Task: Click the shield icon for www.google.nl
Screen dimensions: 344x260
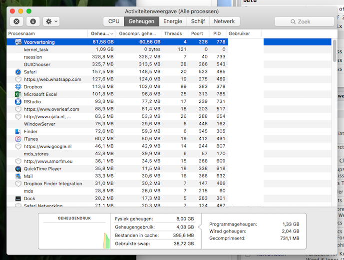Action: pos(18,146)
